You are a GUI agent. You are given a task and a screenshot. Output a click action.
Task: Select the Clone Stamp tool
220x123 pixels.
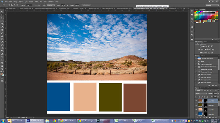(x=2, y=36)
